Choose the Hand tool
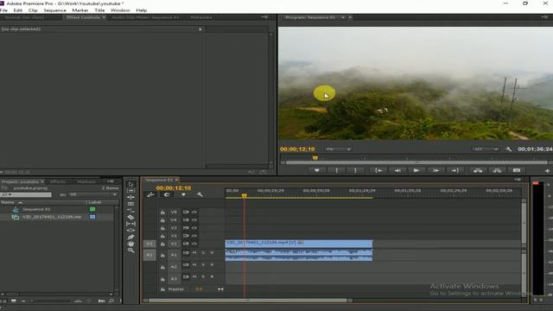The width and height of the screenshot is (553, 311). [130, 244]
